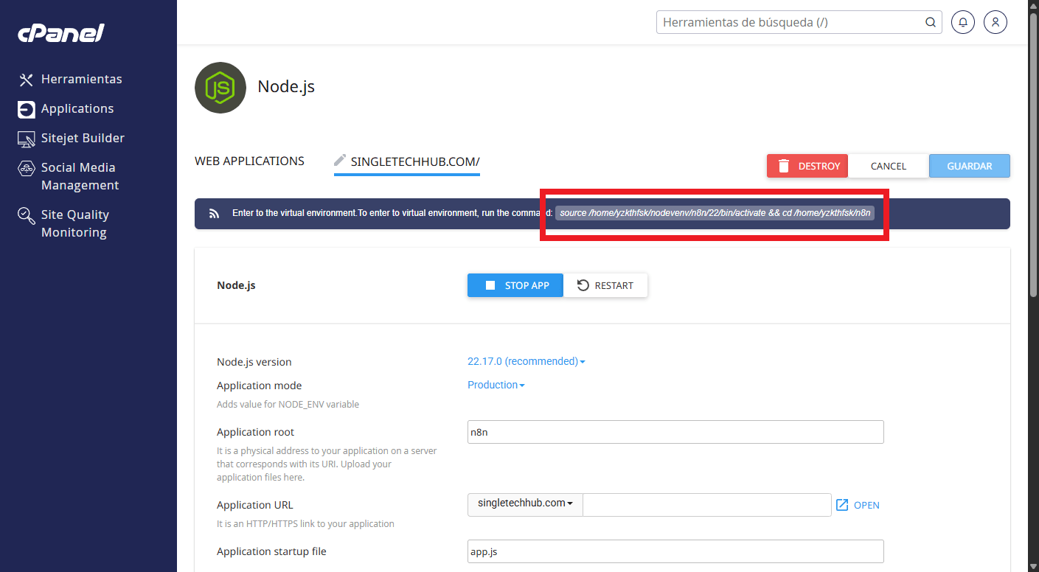Screen dimensions: 1039x572
Task: Click the Herramientas wrench icon
Action: [27, 80]
